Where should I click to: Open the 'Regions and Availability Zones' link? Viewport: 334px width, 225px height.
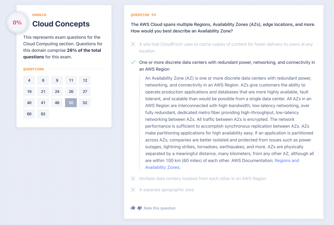287,160
